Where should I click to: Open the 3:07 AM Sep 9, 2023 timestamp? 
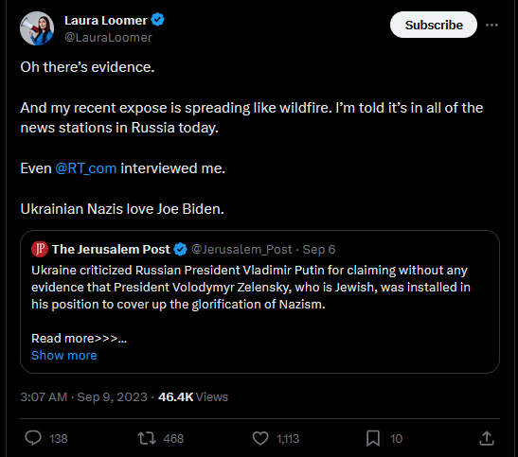[83, 397]
